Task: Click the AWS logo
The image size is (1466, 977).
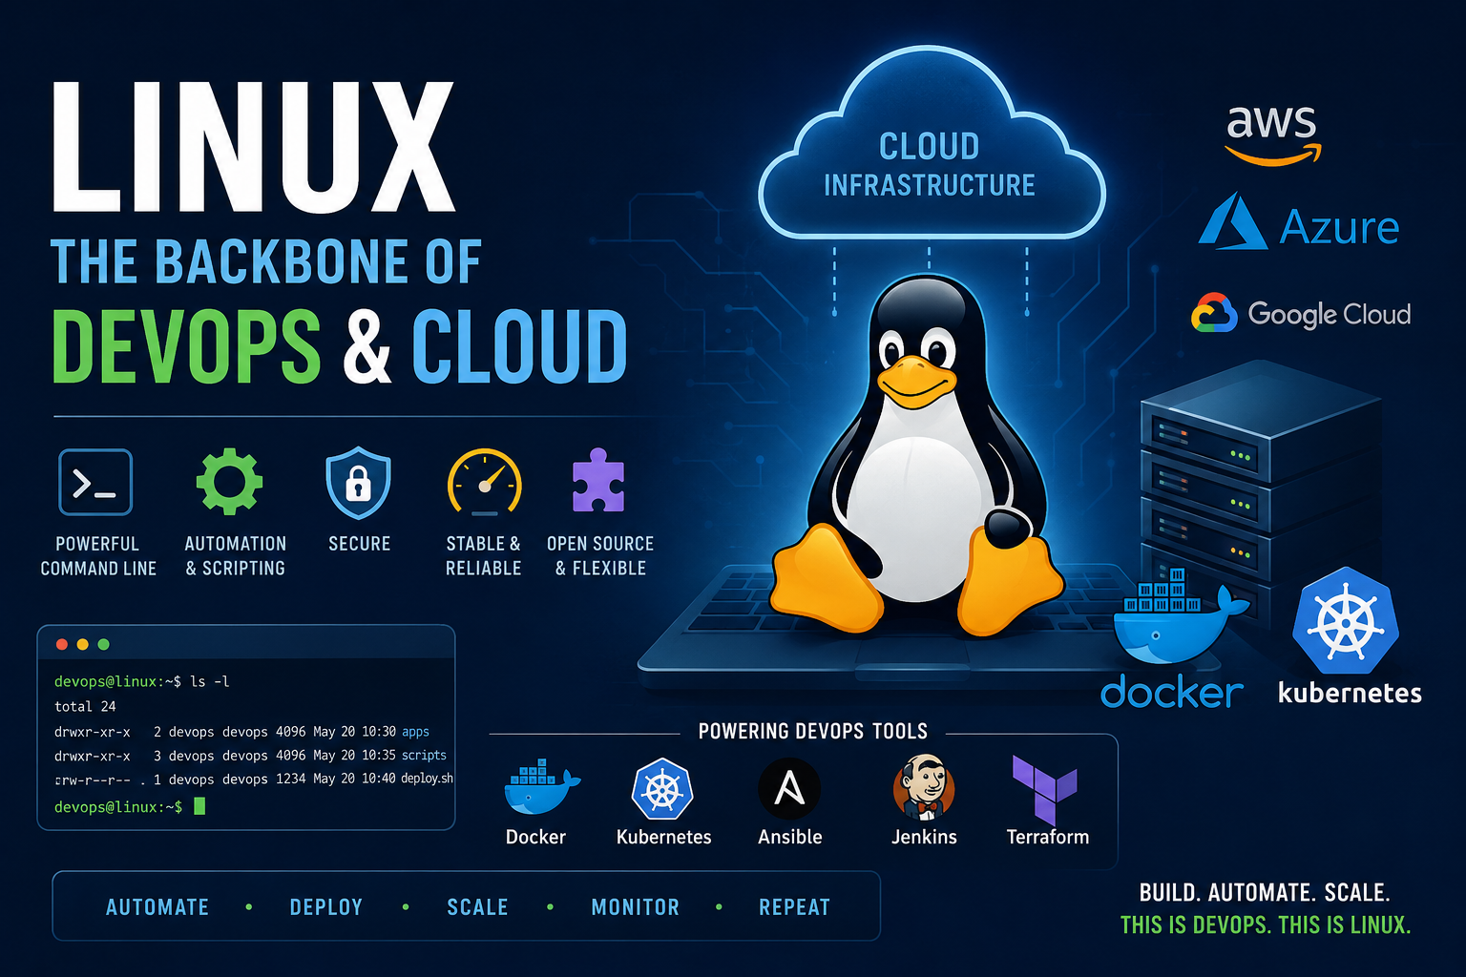Action: [1272, 134]
